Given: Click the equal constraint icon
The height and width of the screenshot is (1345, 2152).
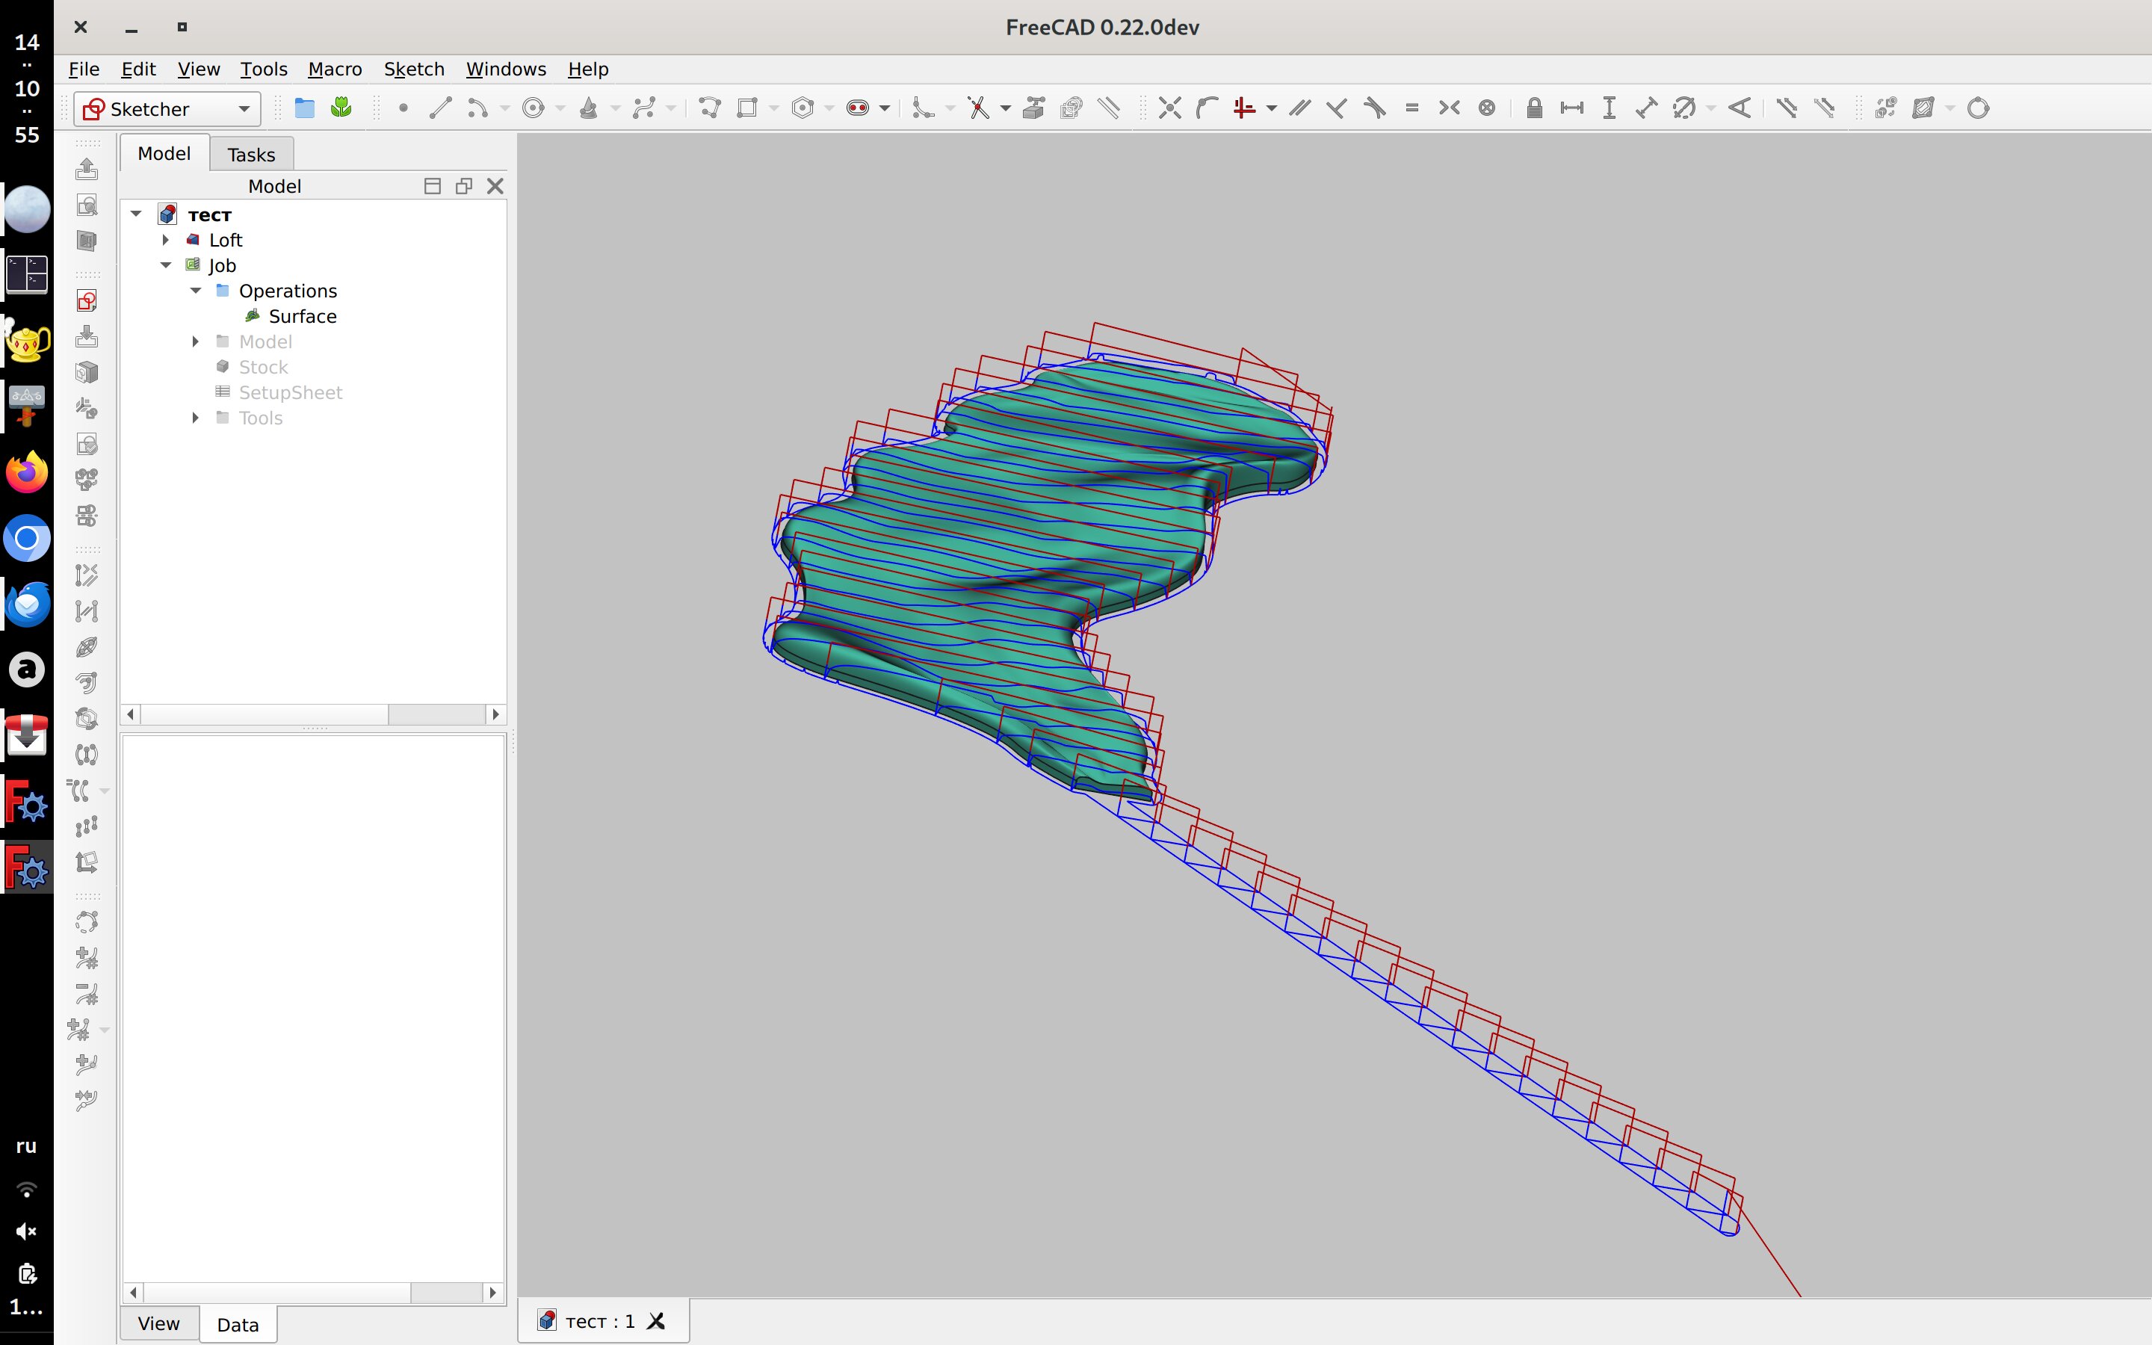Looking at the screenshot, I should pos(1412,108).
